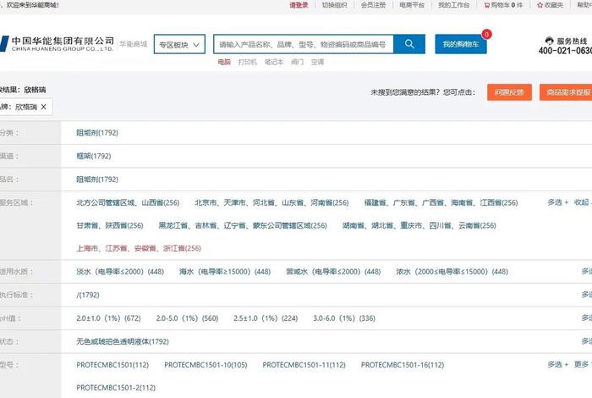Filter model PROTECMBC1501-11(112)

point(304,365)
